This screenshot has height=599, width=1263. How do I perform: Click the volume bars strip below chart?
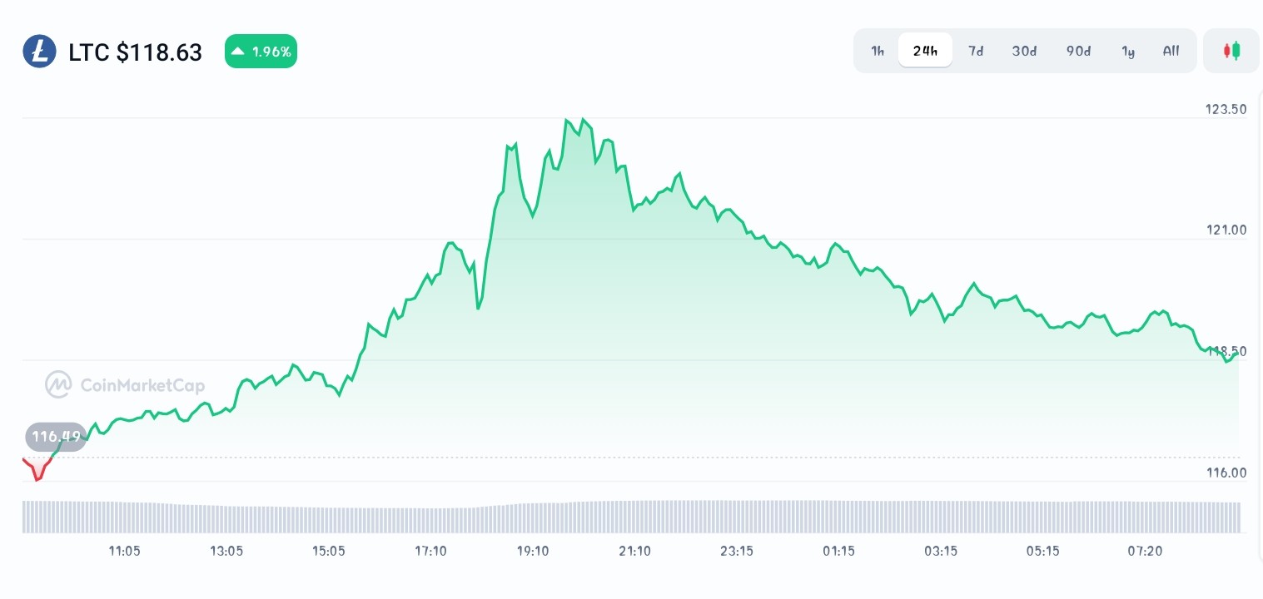[631, 516]
